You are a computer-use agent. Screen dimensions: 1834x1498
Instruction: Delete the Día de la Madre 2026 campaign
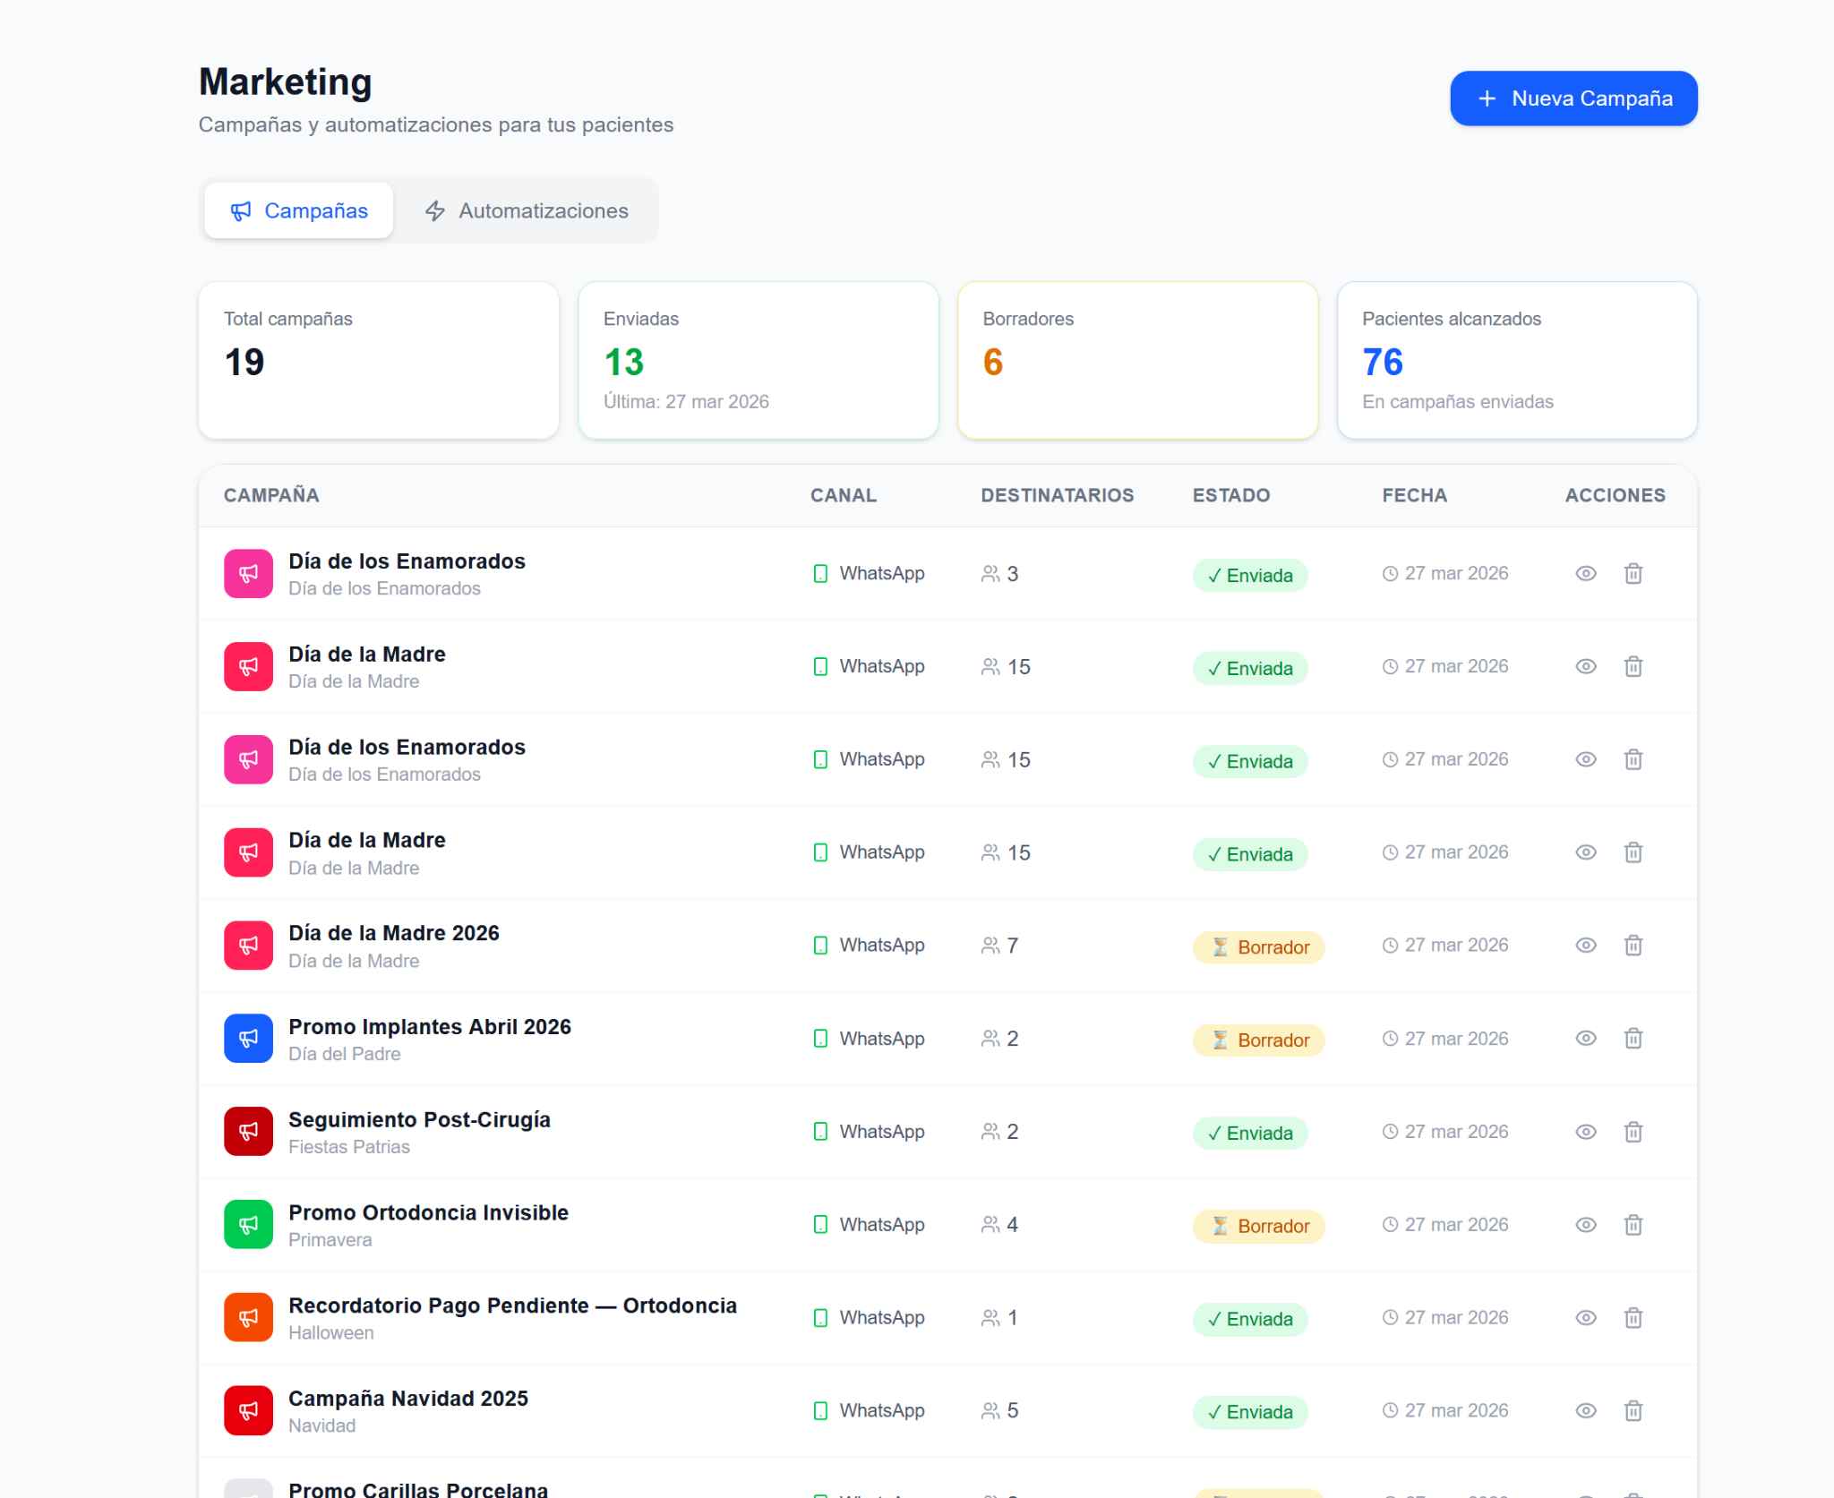pos(1633,946)
